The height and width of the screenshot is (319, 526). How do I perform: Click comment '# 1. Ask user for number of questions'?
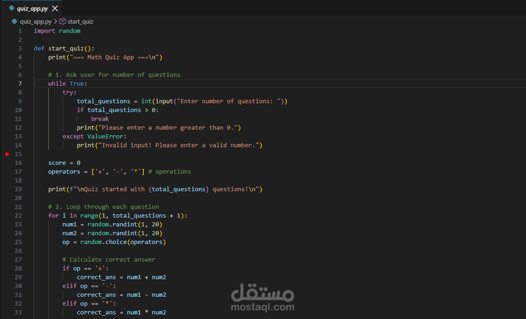pos(114,75)
